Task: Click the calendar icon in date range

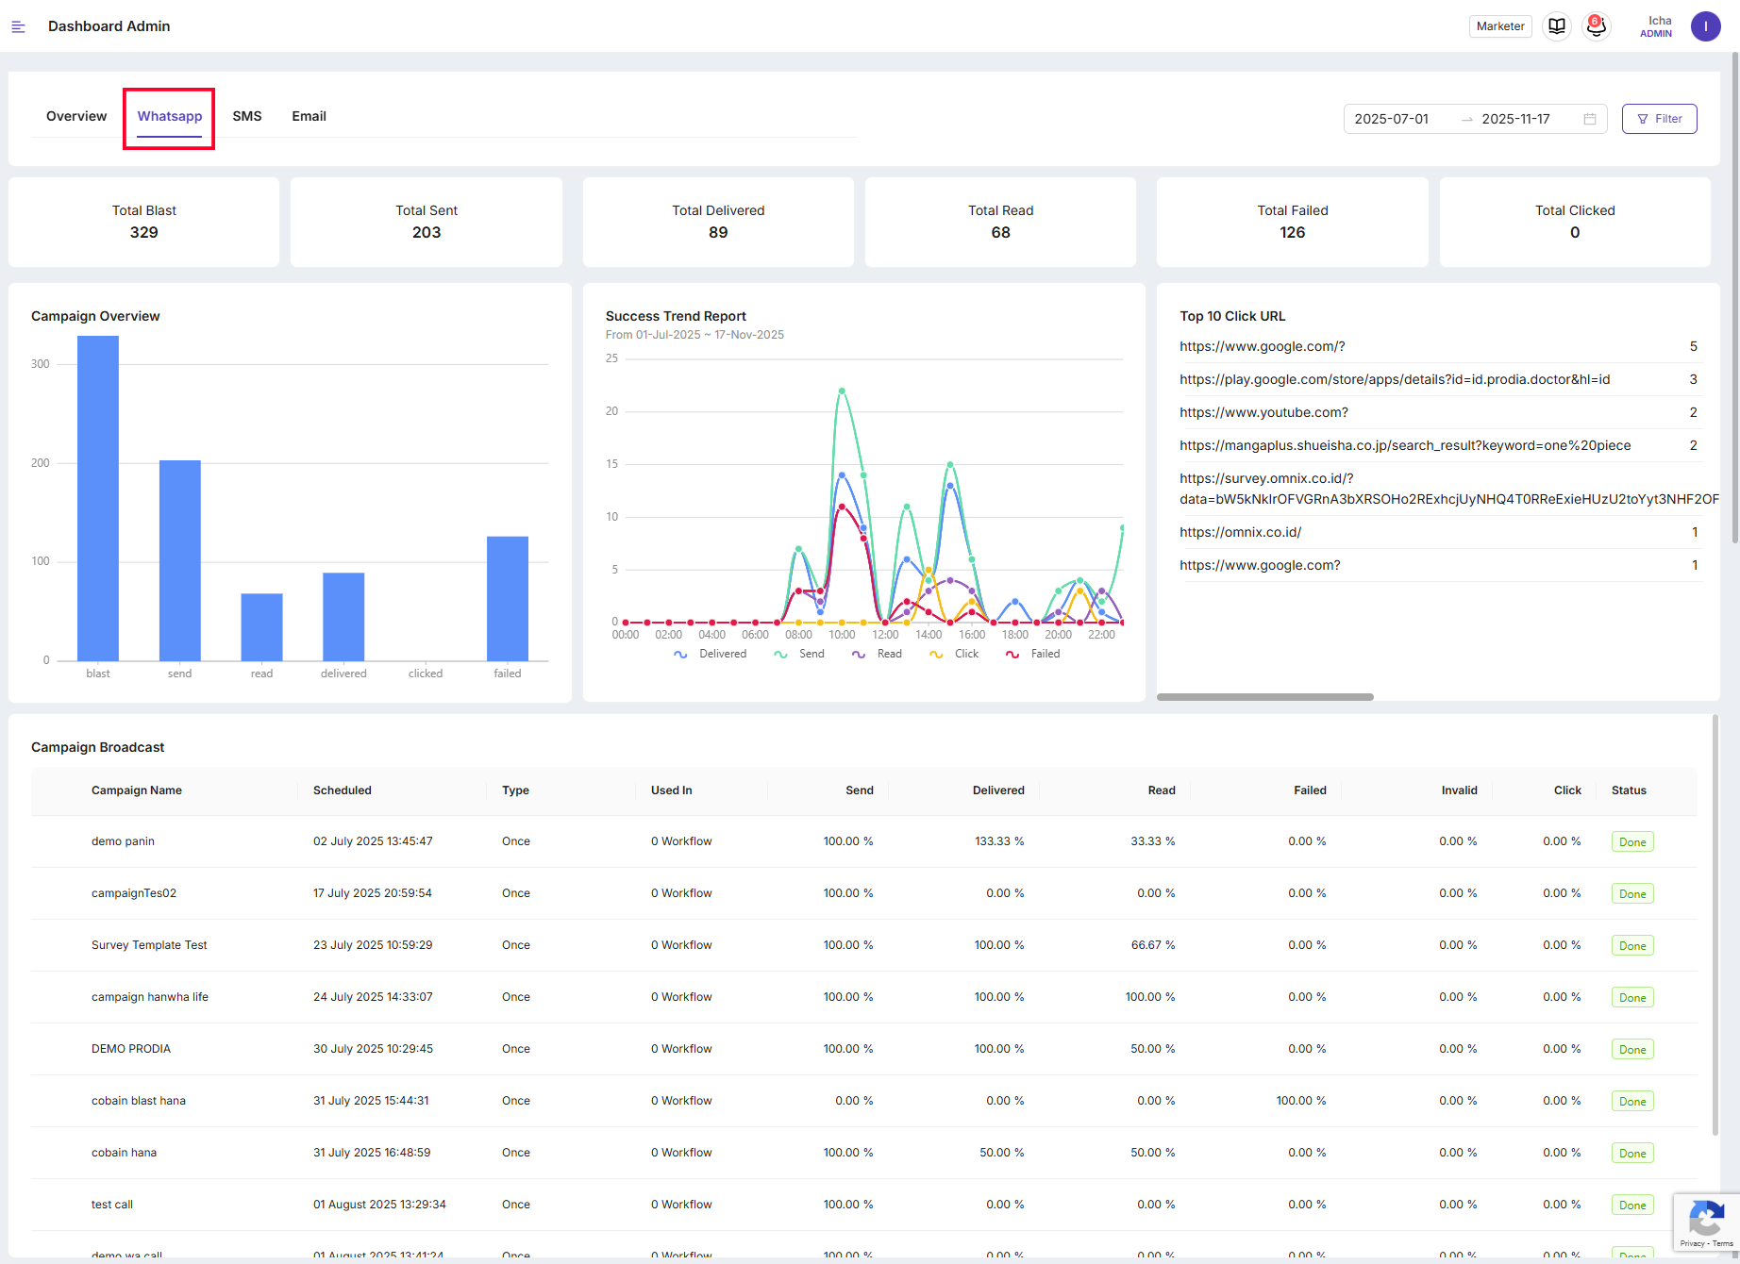Action: tap(1590, 119)
